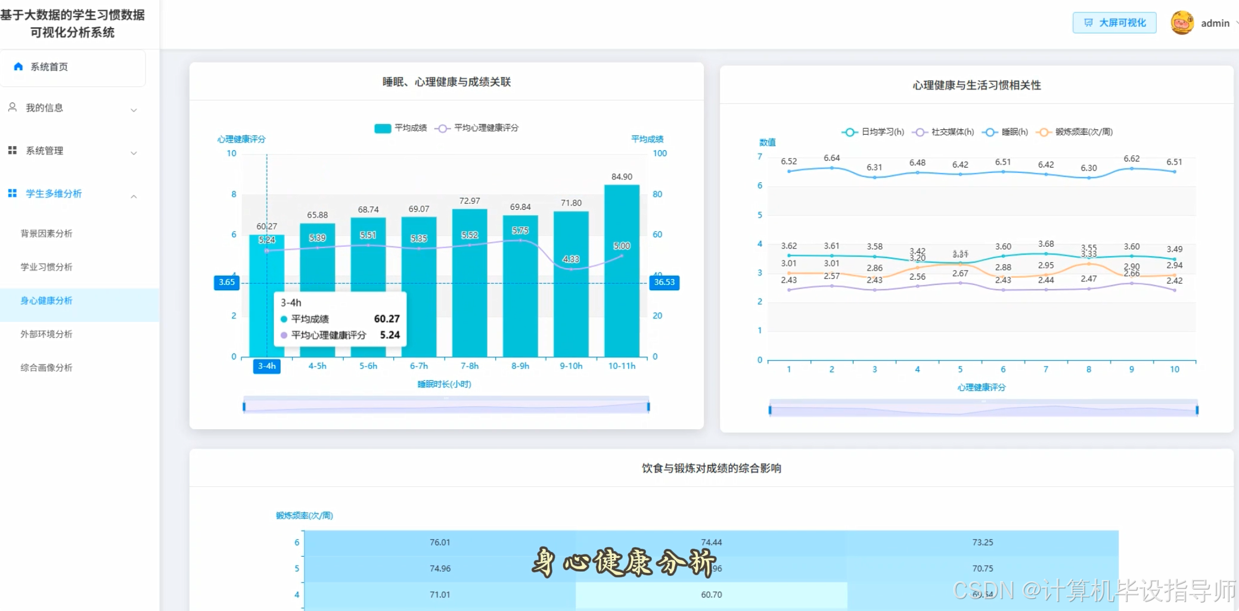Viewport: 1239px width, 611px height.
Task: Open the 大屏可视化 dashboard button
Action: 1114,22
